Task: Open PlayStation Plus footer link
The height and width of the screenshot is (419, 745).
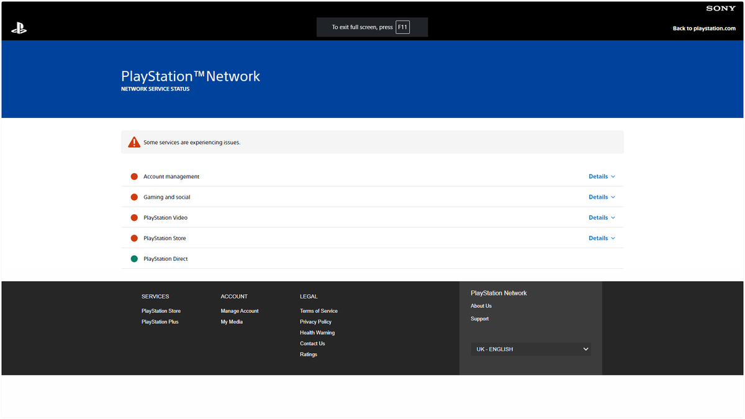Action: pos(160,322)
